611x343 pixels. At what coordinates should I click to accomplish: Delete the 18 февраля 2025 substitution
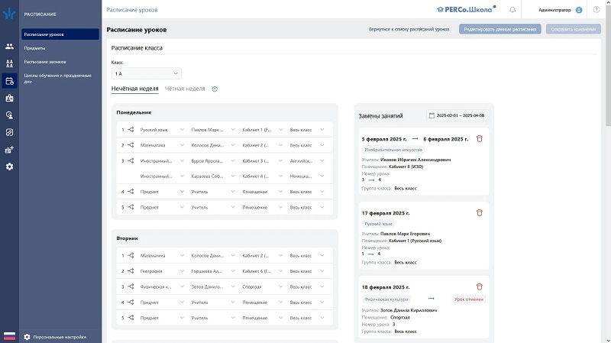point(479,286)
